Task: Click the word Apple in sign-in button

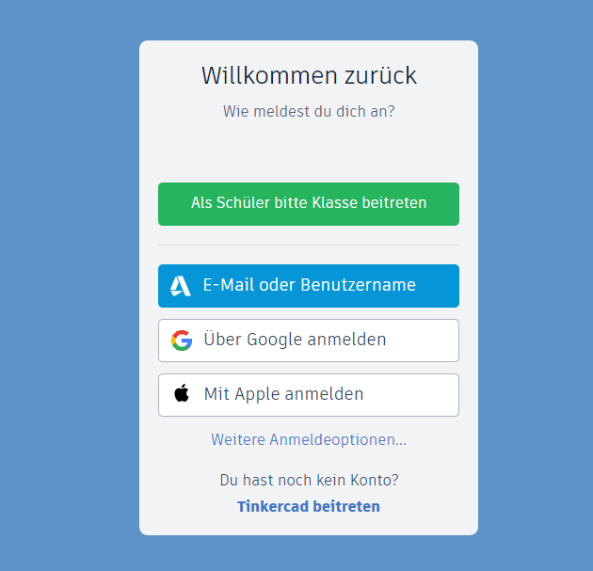Action: (x=257, y=394)
